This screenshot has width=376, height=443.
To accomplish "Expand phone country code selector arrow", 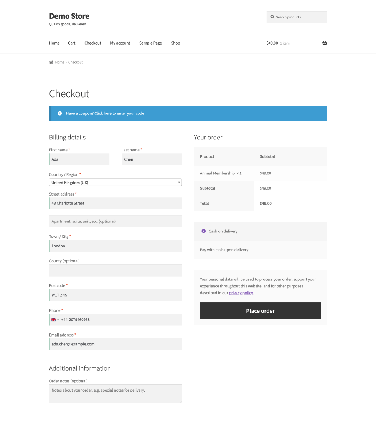I will click(58, 320).
